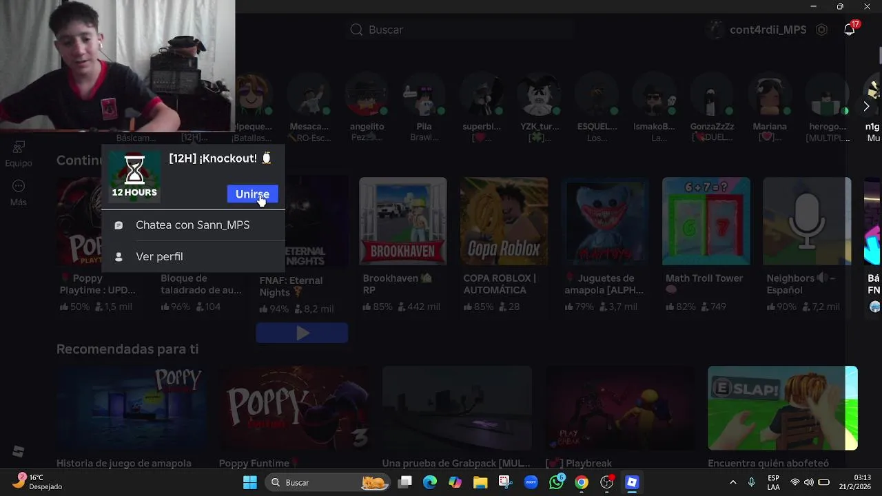This screenshot has width=882, height=496.
Task: Choose Ver perfil from the popup menu
Action: coord(192,256)
